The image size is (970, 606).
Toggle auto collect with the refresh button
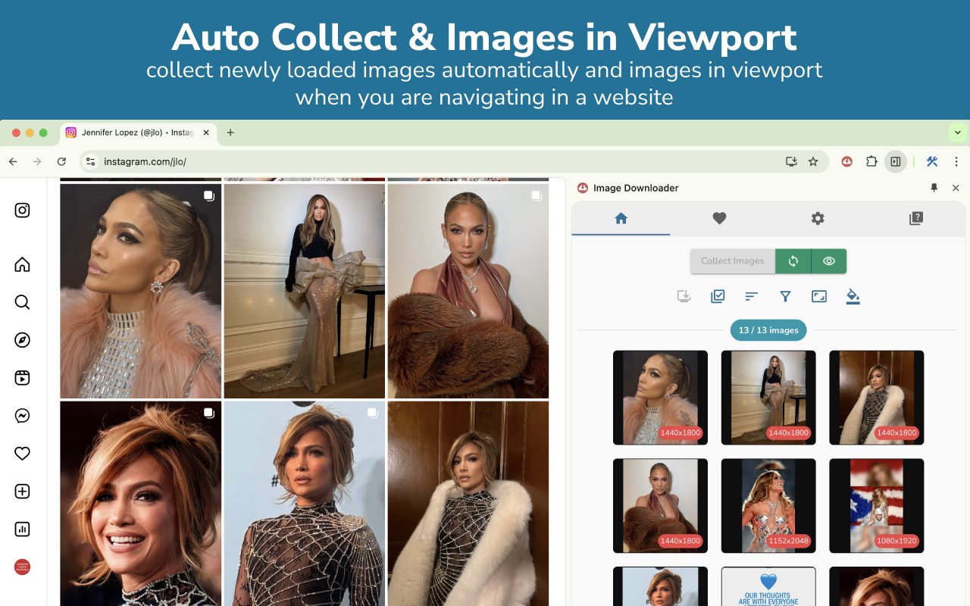(x=793, y=261)
